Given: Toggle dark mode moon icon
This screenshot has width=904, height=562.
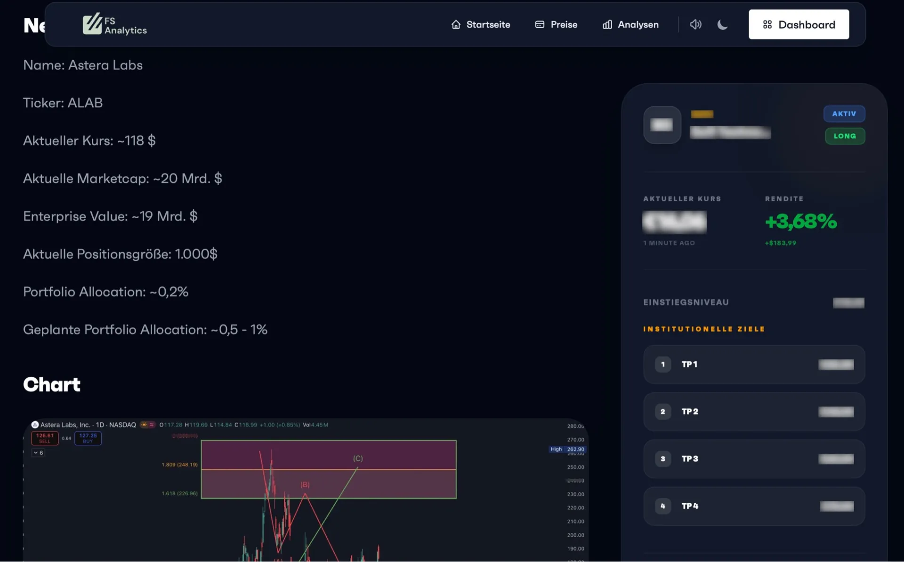Looking at the screenshot, I should (x=722, y=24).
